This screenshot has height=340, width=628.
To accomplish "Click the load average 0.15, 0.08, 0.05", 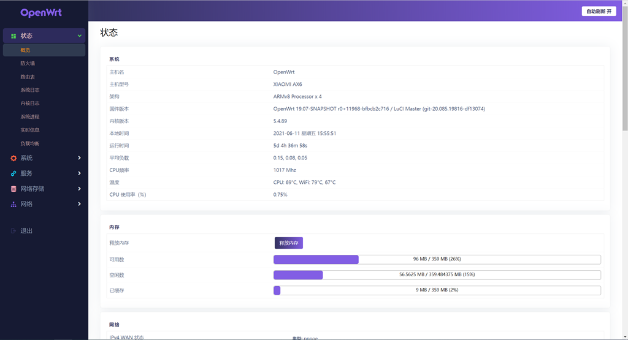I will [x=290, y=158].
